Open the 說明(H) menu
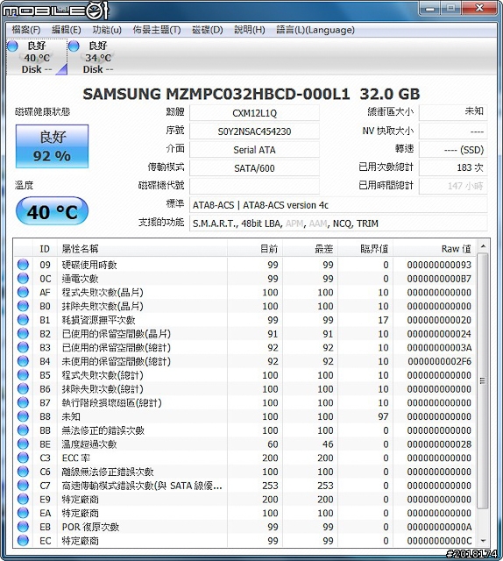 (x=250, y=30)
